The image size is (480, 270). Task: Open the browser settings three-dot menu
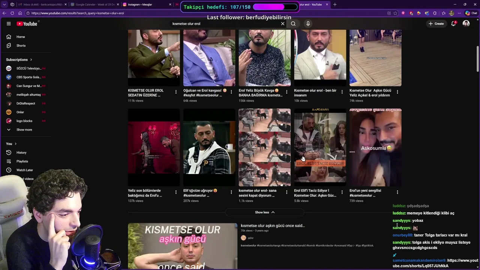click(459, 13)
